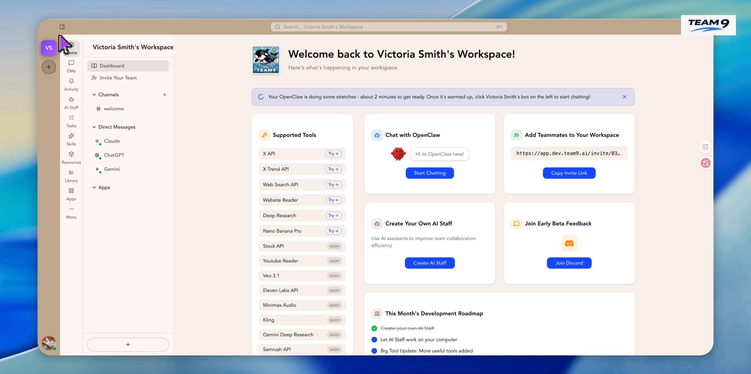Try the Web Search API tool
Image resolution: width=751 pixels, height=374 pixels.
coord(334,185)
